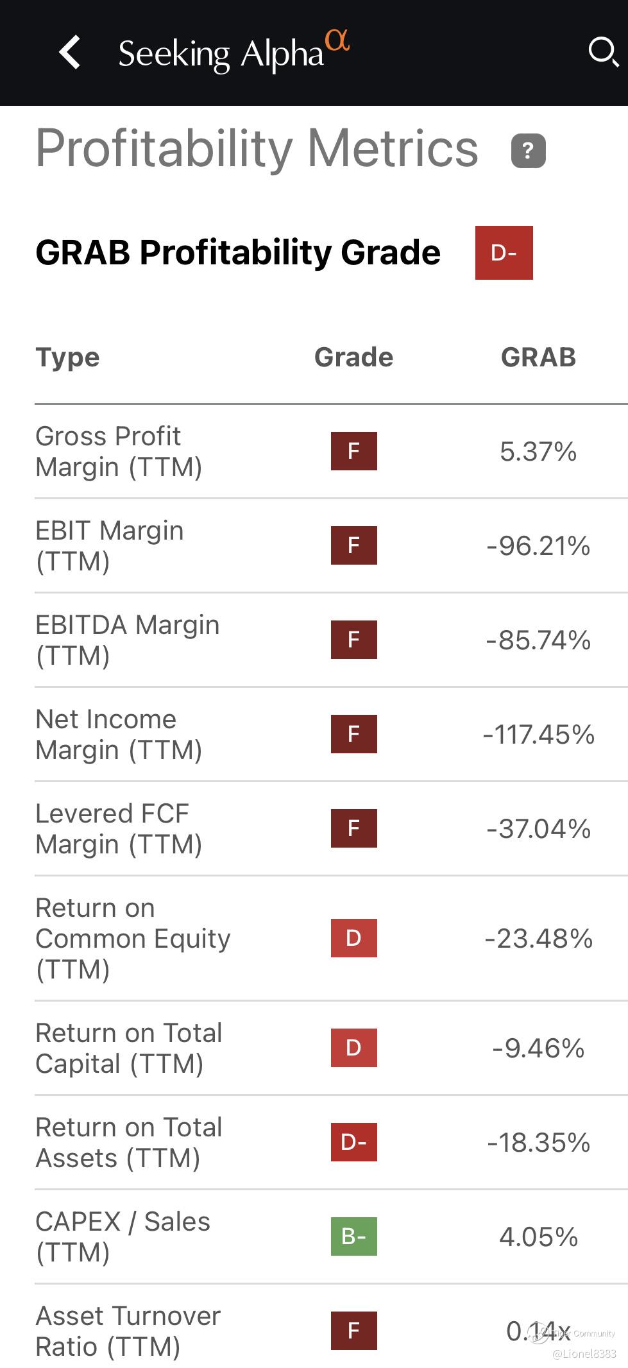This screenshot has height=1368, width=628.
Task: Tap the CAPEX / Sales B- badge
Action: (353, 1236)
